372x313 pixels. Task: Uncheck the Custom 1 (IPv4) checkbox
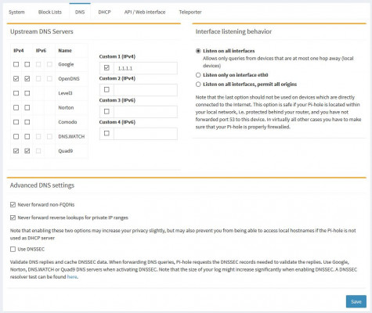tap(107, 68)
